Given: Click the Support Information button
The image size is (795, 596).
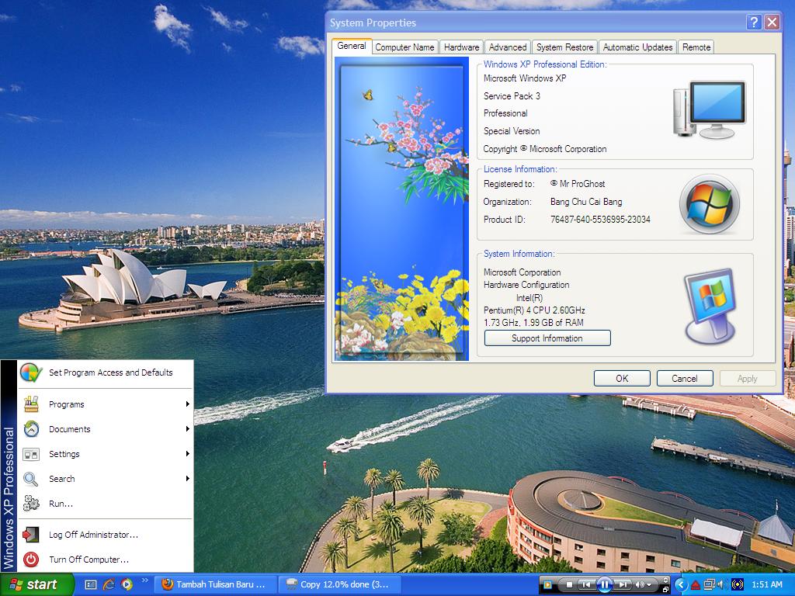Looking at the screenshot, I should coord(547,338).
